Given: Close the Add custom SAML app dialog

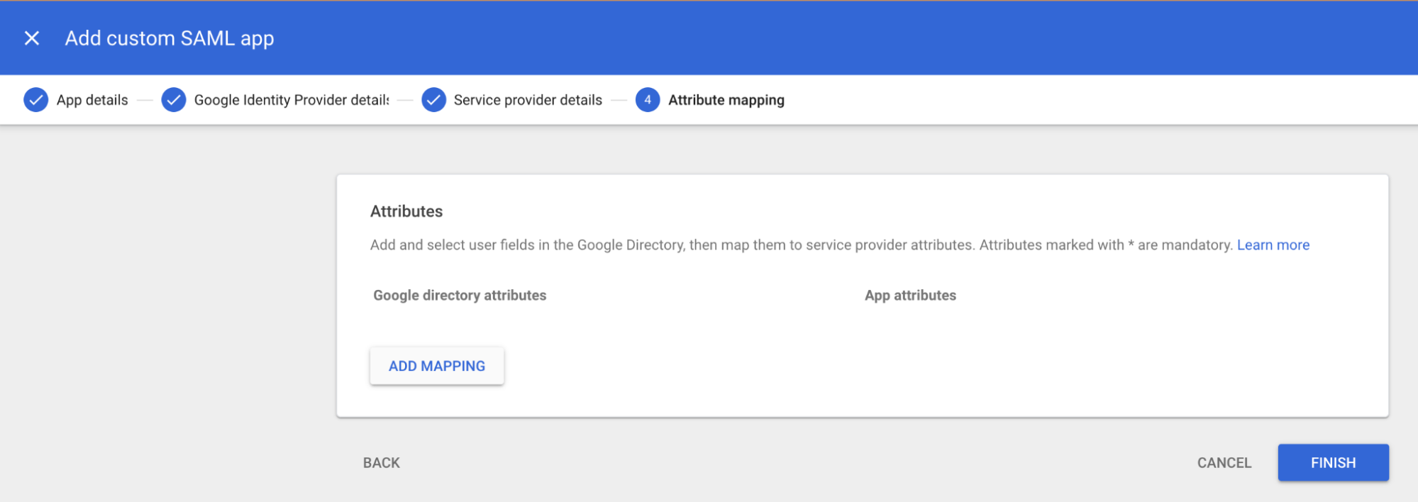Looking at the screenshot, I should [x=32, y=38].
